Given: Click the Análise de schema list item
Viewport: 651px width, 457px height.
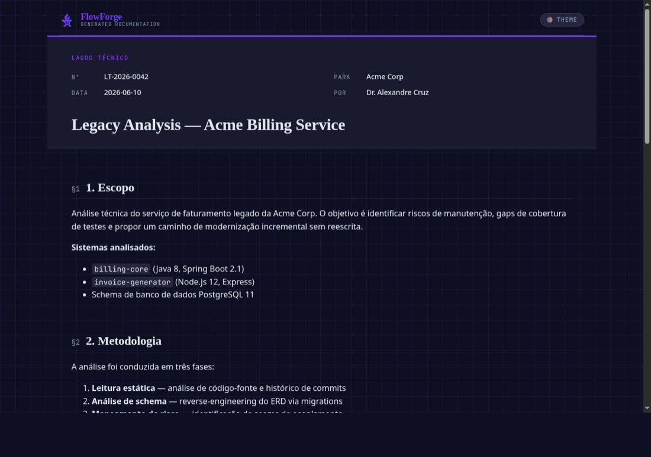Looking at the screenshot, I should (x=217, y=401).
